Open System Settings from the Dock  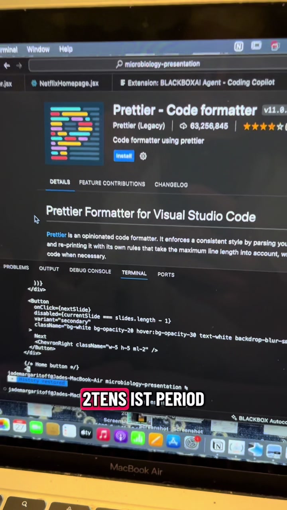192,443
